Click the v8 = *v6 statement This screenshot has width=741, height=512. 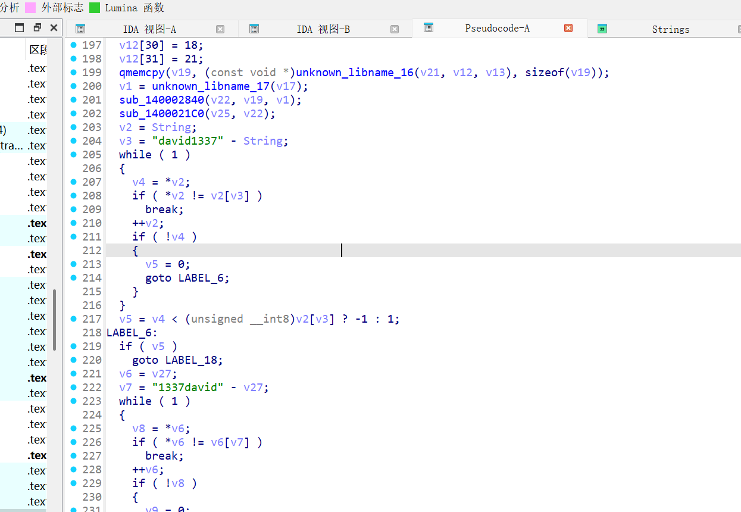point(161,429)
